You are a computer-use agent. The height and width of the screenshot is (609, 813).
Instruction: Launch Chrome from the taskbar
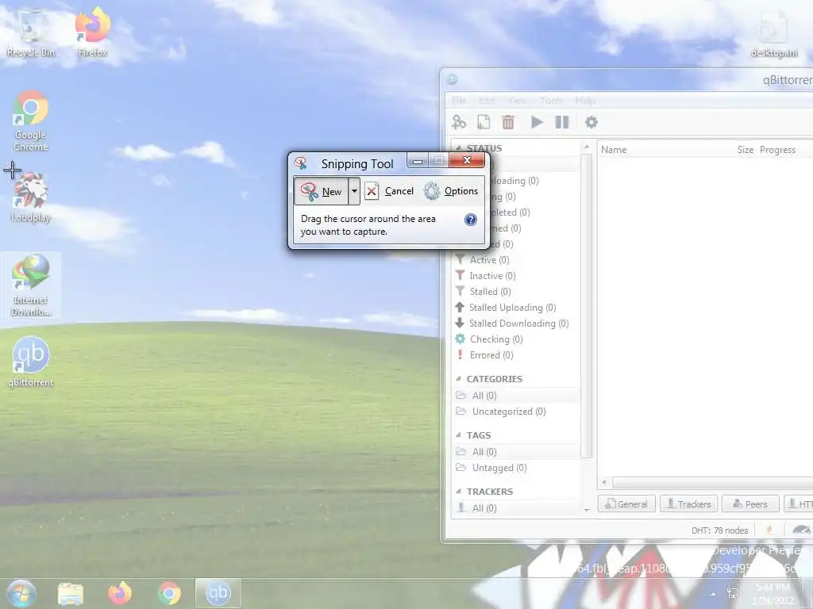click(170, 593)
